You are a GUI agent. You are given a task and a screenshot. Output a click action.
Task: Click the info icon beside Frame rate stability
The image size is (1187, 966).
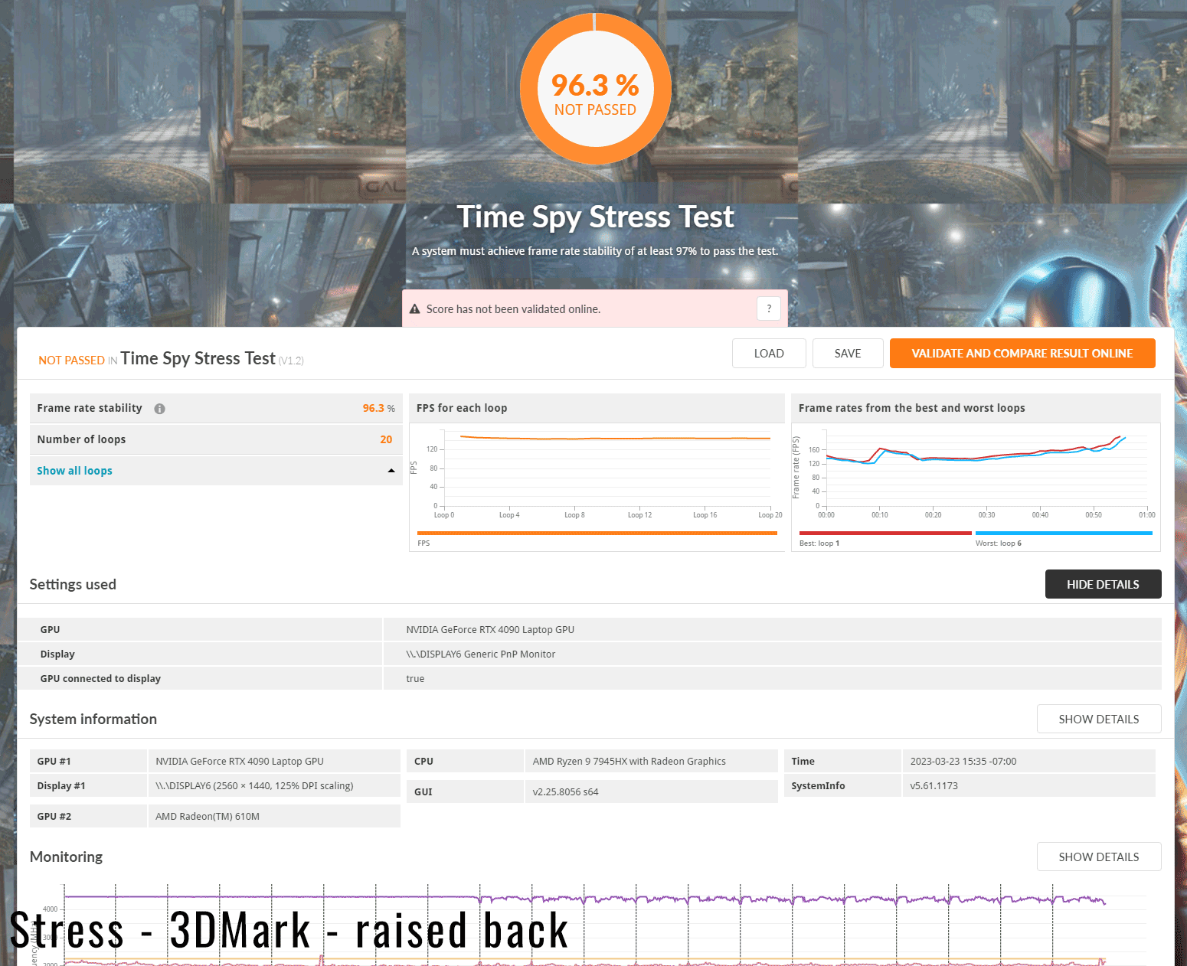click(x=159, y=409)
